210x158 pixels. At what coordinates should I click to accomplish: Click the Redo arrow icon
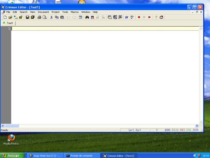click(74, 17)
